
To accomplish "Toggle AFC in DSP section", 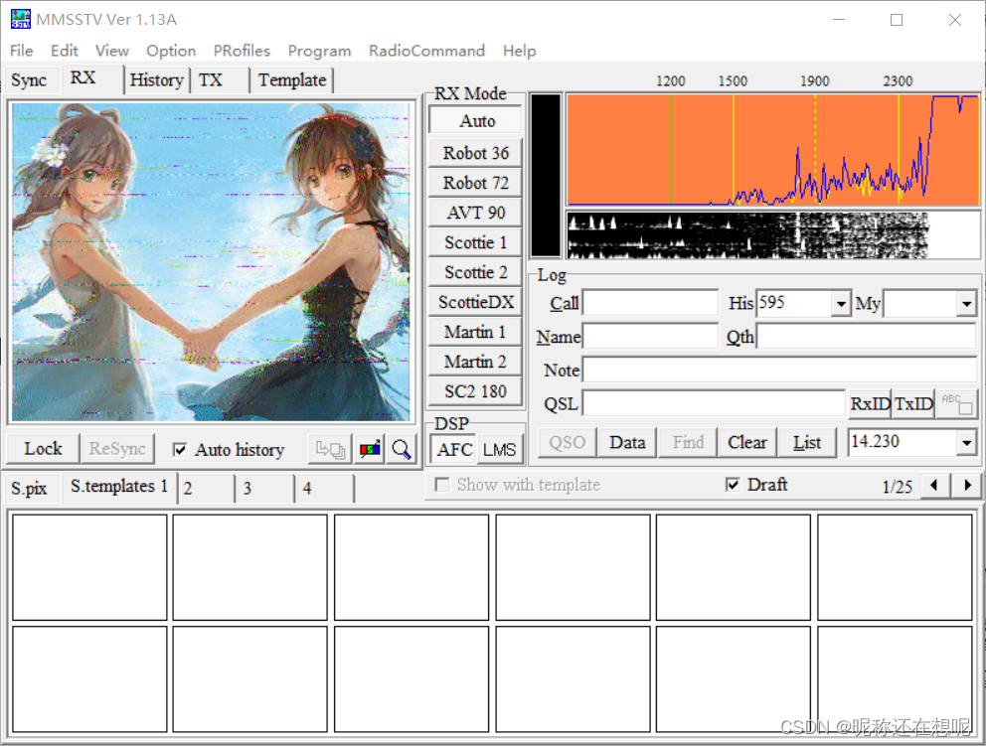I will pos(454,450).
